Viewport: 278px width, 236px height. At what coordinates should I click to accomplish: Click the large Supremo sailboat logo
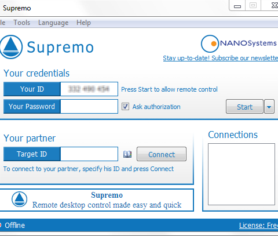click(11, 47)
